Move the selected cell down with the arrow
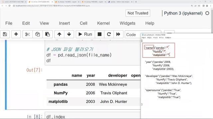Screen dimensions: 213x119 click(x=69, y=34)
